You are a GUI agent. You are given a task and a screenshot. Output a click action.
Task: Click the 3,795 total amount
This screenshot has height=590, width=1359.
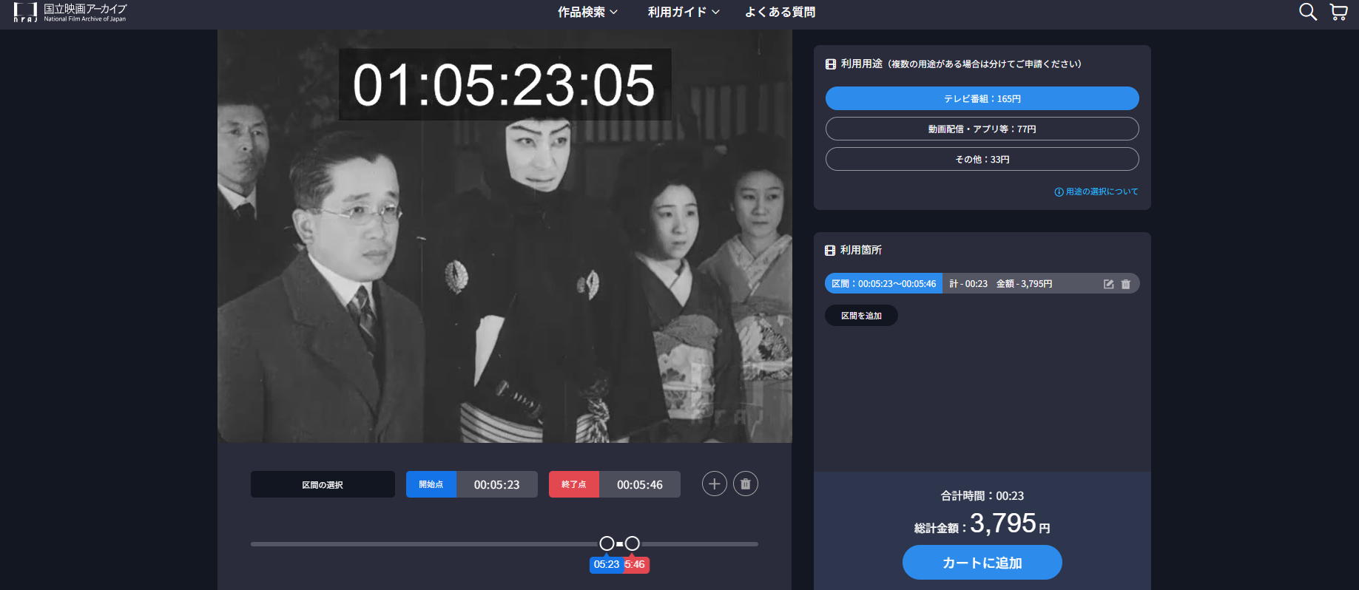tap(1003, 523)
